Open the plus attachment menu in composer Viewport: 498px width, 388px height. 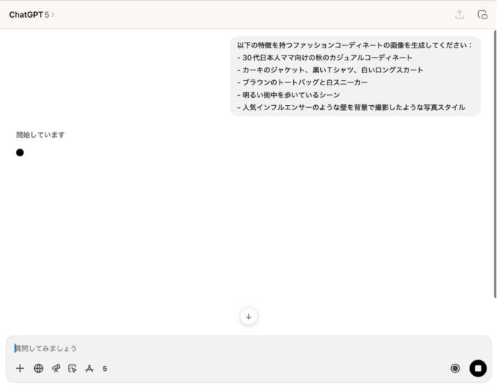[x=20, y=368]
